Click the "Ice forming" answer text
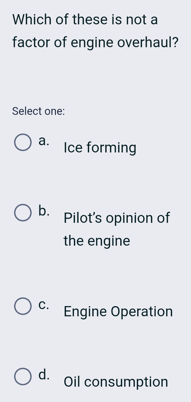The width and height of the screenshot is (191, 402). 100,148
